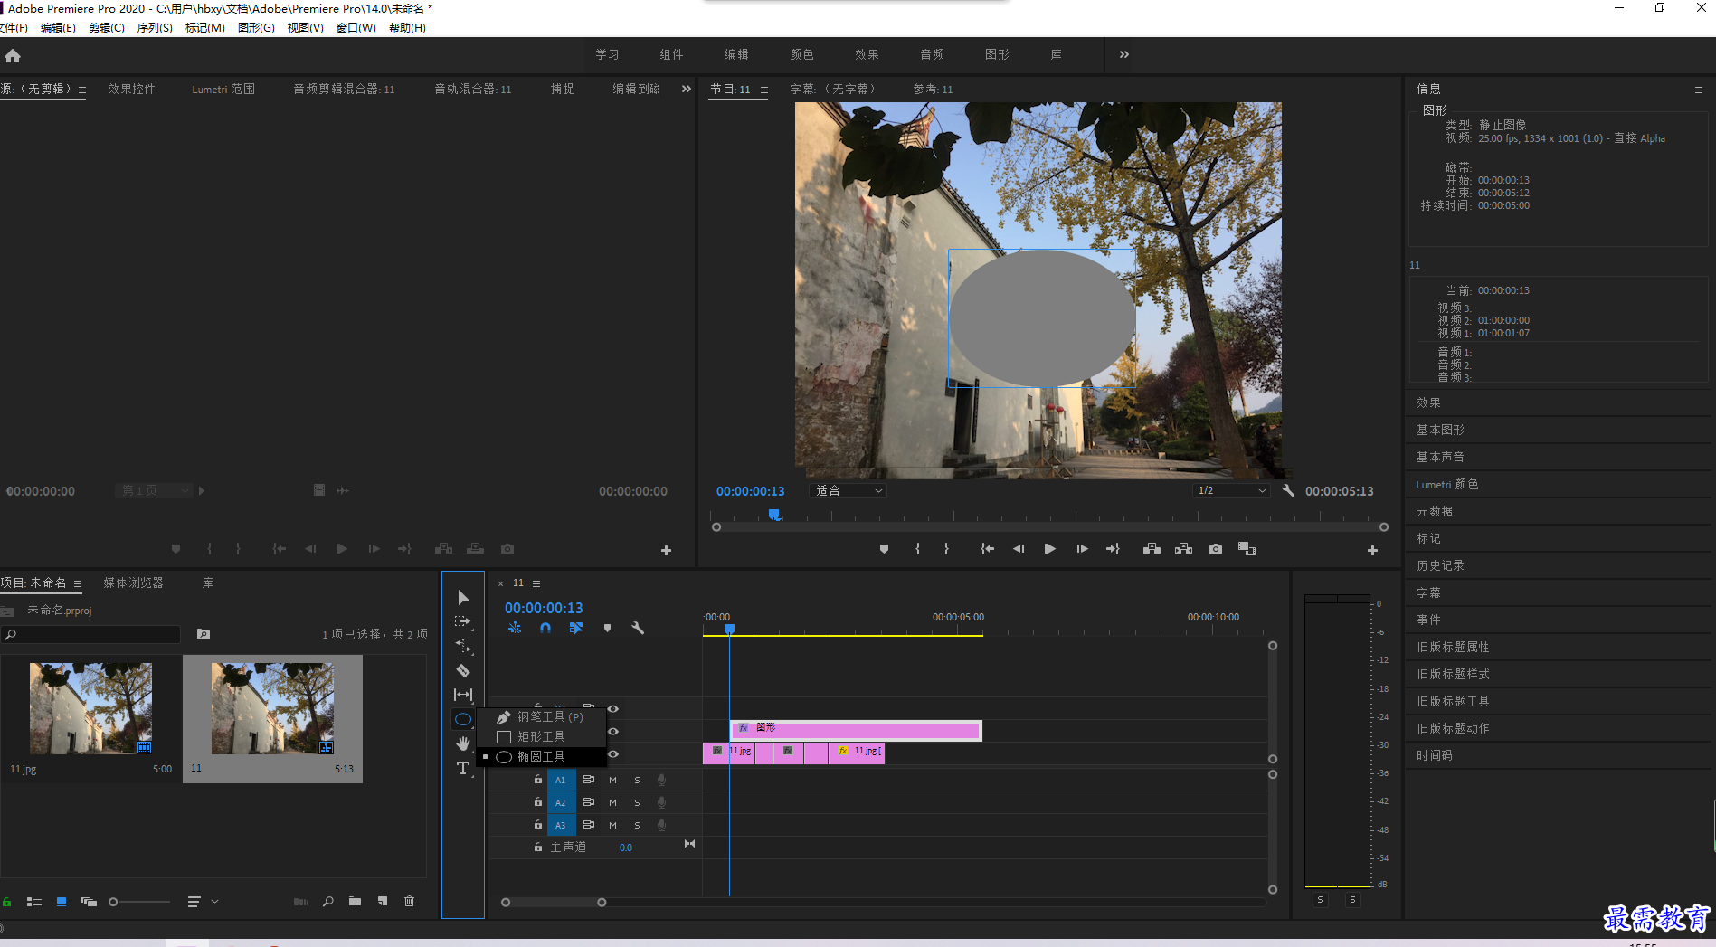The height and width of the screenshot is (947, 1716).
Task: Click project thumbnail zoom slider
Action: 140,902
